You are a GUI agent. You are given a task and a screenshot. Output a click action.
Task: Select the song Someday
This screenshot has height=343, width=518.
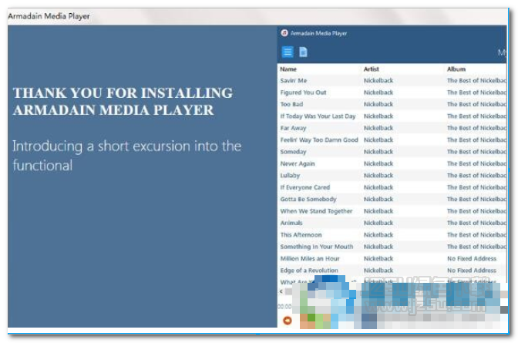[x=293, y=152]
